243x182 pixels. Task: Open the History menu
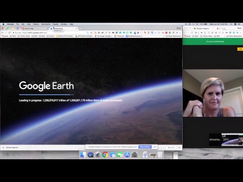pos(36,24)
